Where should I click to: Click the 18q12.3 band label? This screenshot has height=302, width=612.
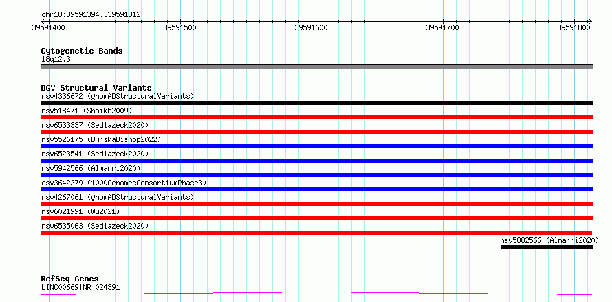pos(56,60)
